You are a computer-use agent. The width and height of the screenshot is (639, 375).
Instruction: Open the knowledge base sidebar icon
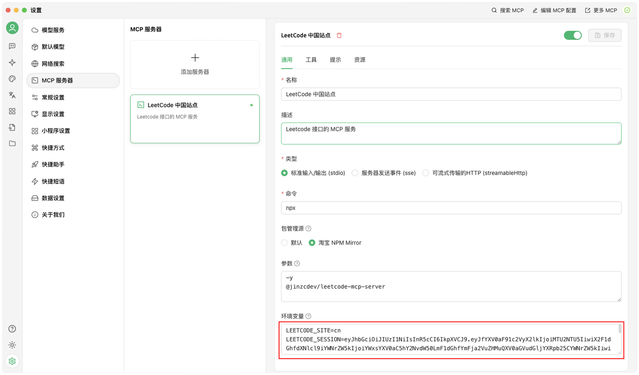point(12,128)
